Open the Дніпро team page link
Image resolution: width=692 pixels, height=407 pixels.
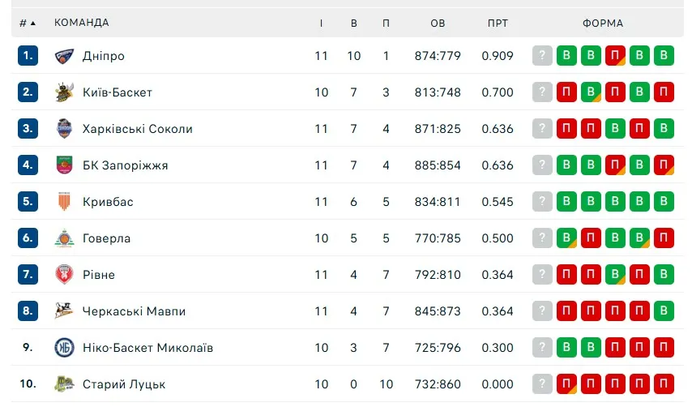[x=104, y=56]
